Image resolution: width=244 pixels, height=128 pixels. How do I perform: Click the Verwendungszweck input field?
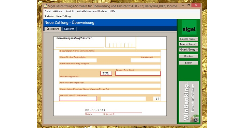(110, 80)
